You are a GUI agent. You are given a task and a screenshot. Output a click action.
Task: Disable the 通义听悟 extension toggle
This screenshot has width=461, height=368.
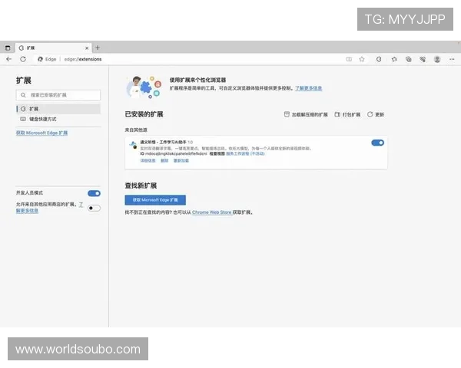377,143
